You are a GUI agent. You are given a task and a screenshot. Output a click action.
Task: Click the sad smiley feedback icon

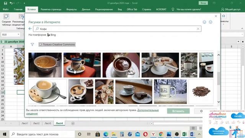click(x=211, y=22)
